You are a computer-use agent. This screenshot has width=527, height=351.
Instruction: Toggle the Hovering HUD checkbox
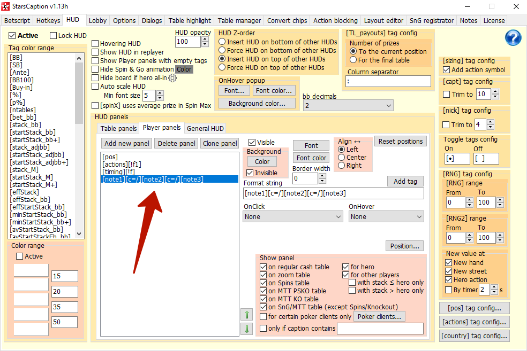pyautogui.click(x=95, y=44)
